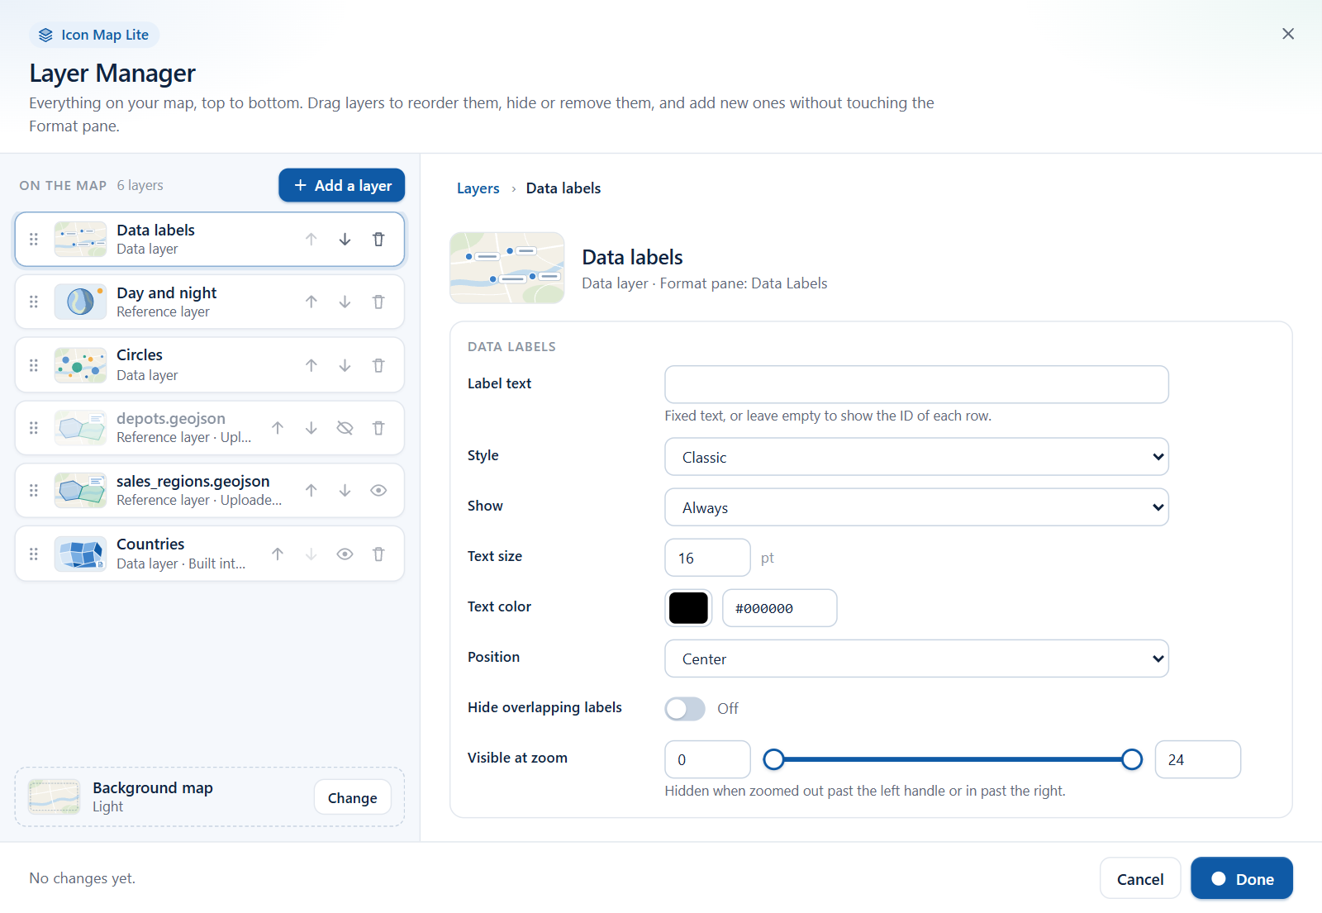Click the "No changes yet." status text

point(83,878)
